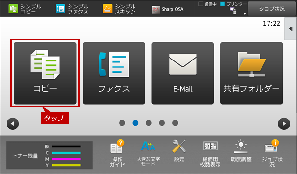Select the third page indicator dot
Image resolution: width=297 pixels, height=174 pixels.
[x=148, y=123]
